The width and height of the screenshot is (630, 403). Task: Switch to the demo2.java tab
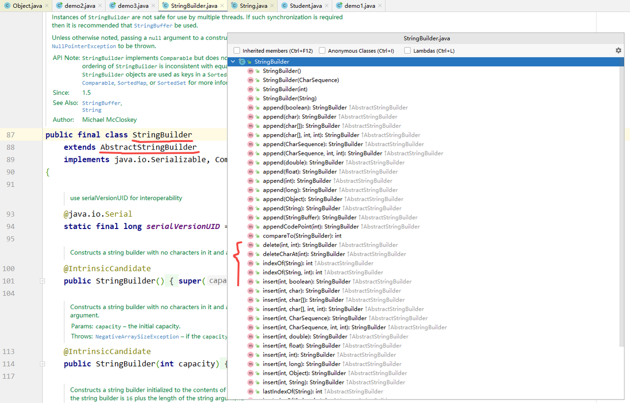click(x=79, y=6)
